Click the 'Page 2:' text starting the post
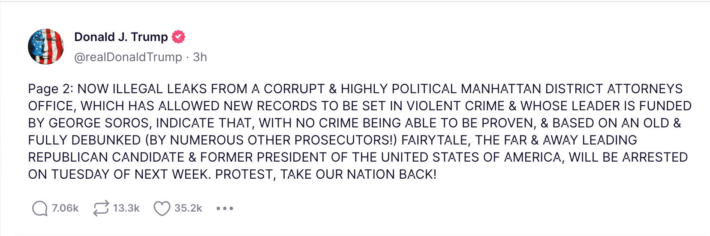 51,89
